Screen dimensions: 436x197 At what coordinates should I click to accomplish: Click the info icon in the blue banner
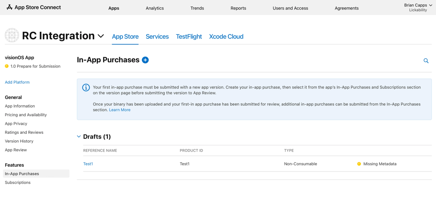tap(86, 87)
